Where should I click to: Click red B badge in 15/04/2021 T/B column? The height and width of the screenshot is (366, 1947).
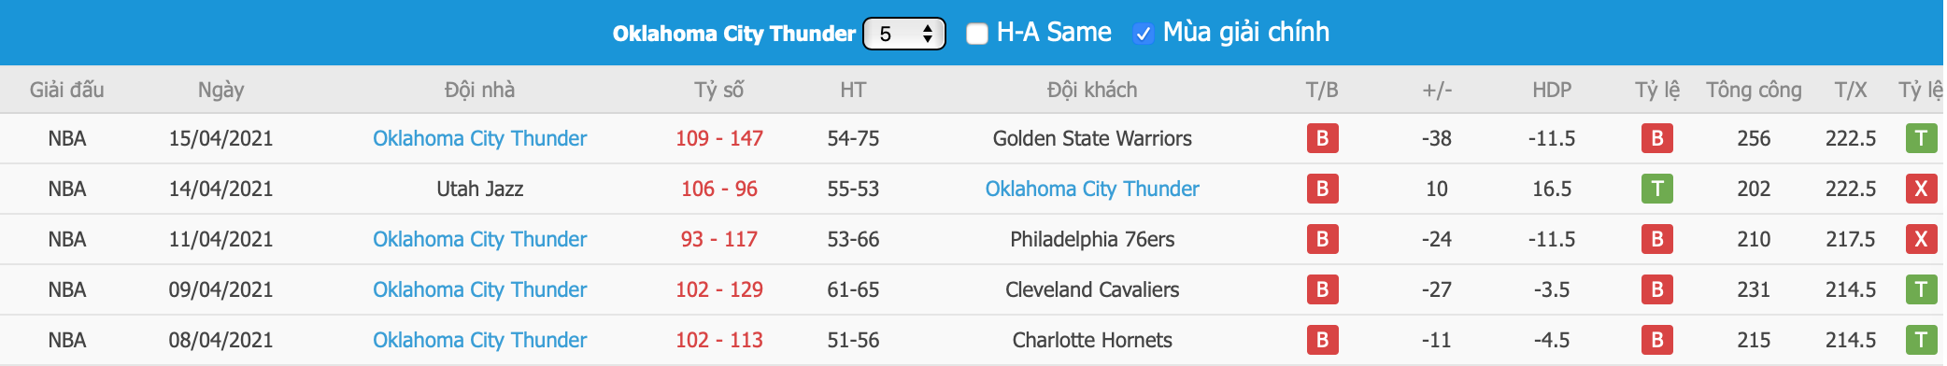tap(1322, 138)
